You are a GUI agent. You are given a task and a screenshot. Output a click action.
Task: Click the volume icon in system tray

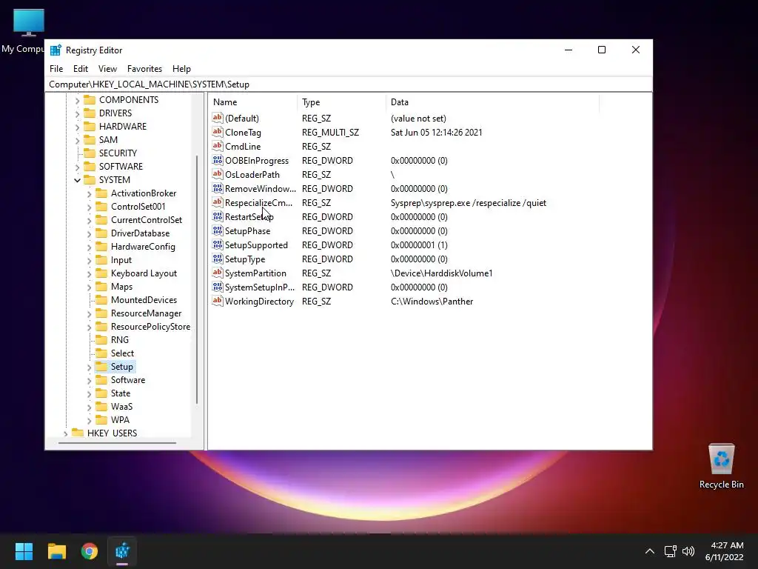(x=688, y=551)
